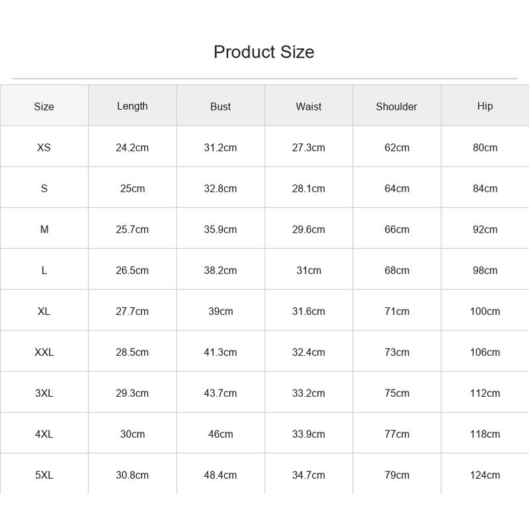Click the Product Size heading

(x=264, y=52)
